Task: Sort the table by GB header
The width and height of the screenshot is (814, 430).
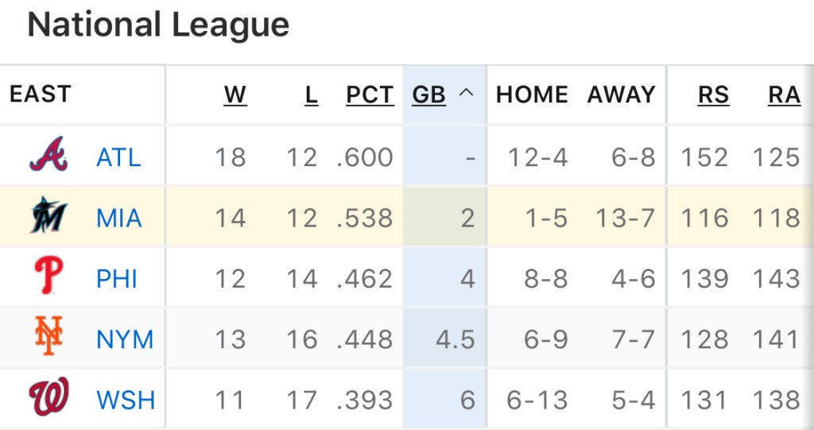Action: (429, 95)
